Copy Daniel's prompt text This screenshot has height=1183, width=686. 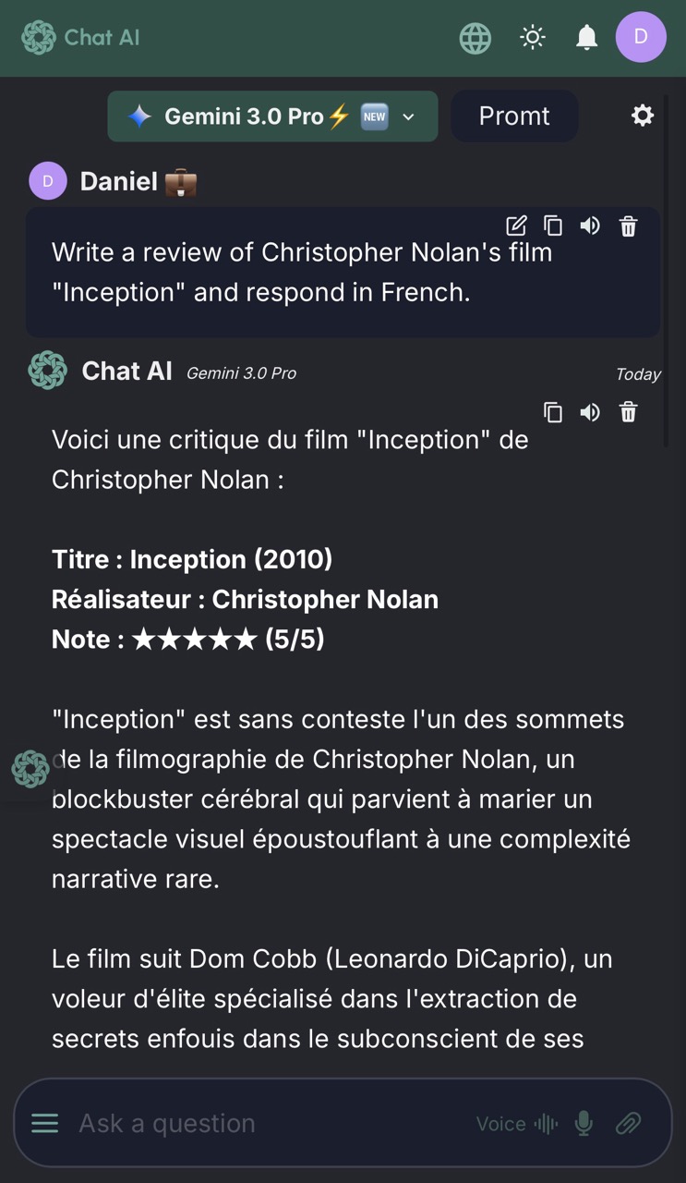(553, 226)
